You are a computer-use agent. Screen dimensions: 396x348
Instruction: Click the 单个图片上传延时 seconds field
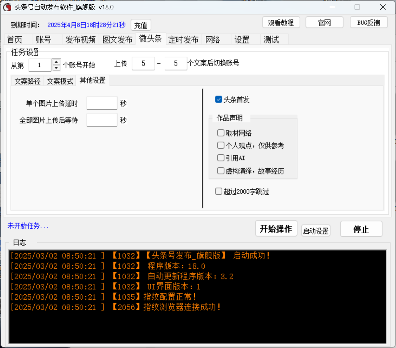click(102, 103)
